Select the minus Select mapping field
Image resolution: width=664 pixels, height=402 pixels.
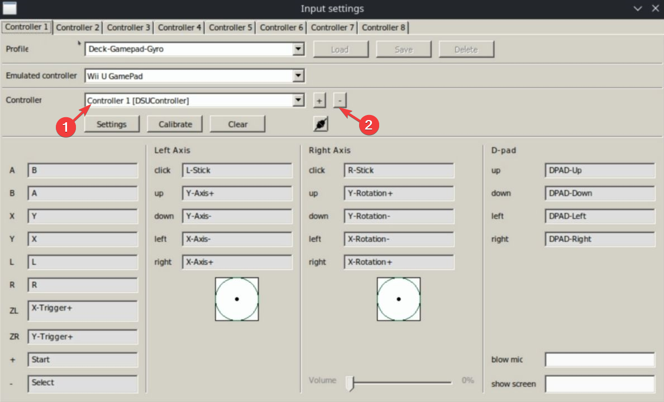(83, 384)
